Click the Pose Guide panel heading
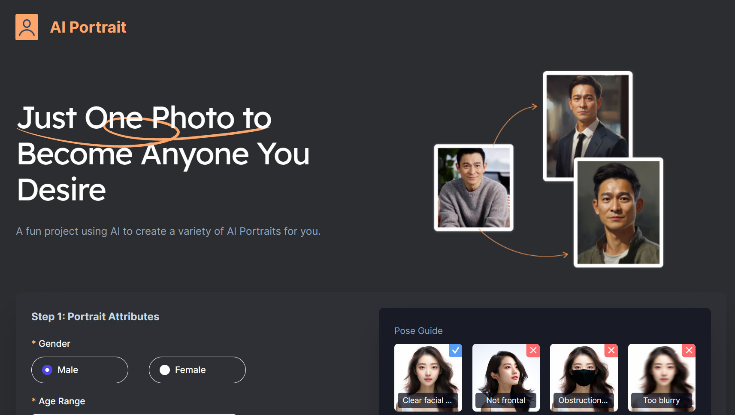The width and height of the screenshot is (735, 415). pyautogui.click(x=418, y=331)
